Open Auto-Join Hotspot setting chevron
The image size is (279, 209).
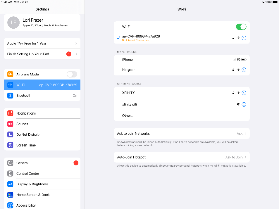[x=245, y=157]
